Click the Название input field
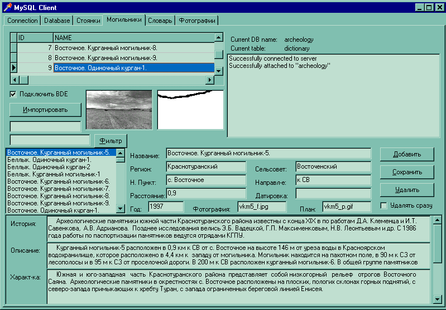This screenshot has height=310, width=446. tap(268, 154)
